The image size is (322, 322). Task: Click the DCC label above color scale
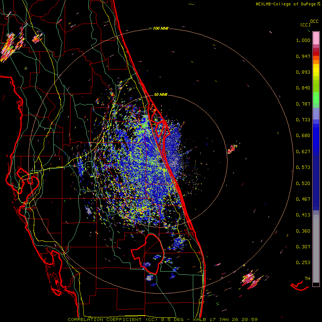coord(314,21)
